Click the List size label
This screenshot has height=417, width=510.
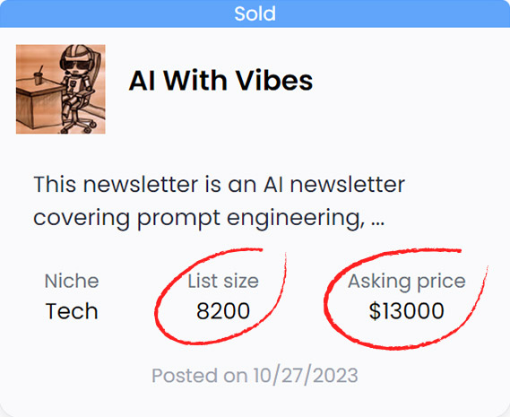pyautogui.click(x=223, y=281)
